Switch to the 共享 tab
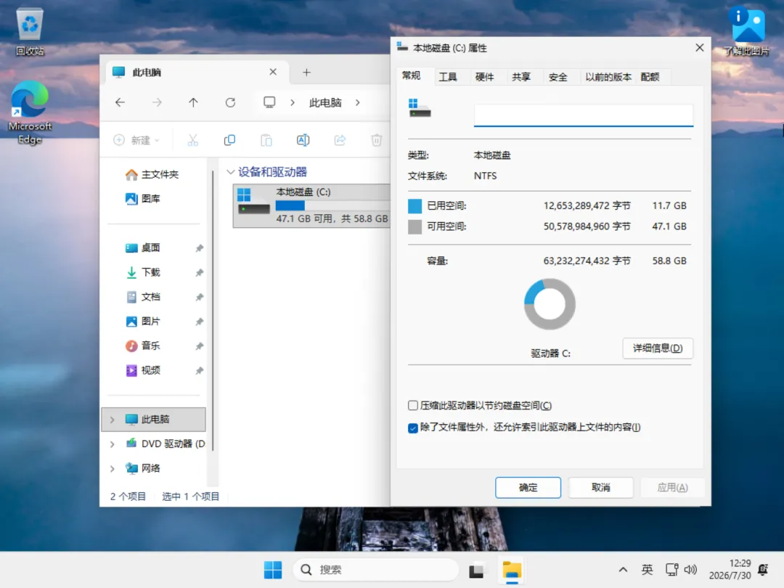784x588 pixels. (x=520, y=77)
